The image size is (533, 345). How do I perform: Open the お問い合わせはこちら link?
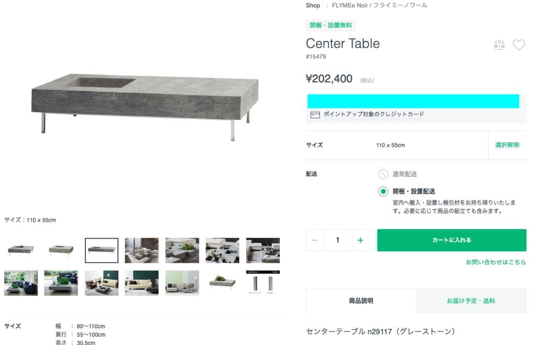[495, 262]
